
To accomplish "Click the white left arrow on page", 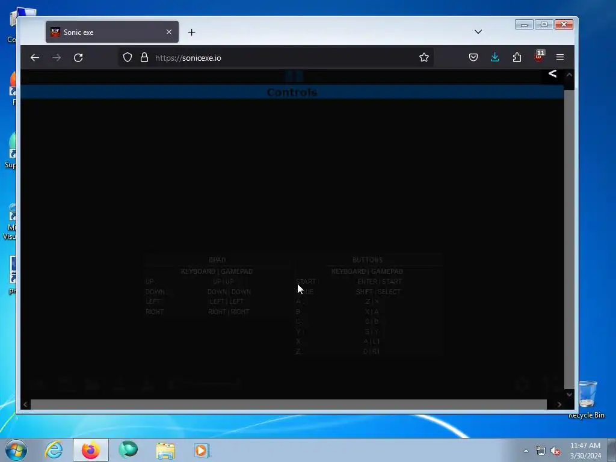I will click(x=552, y=73).
